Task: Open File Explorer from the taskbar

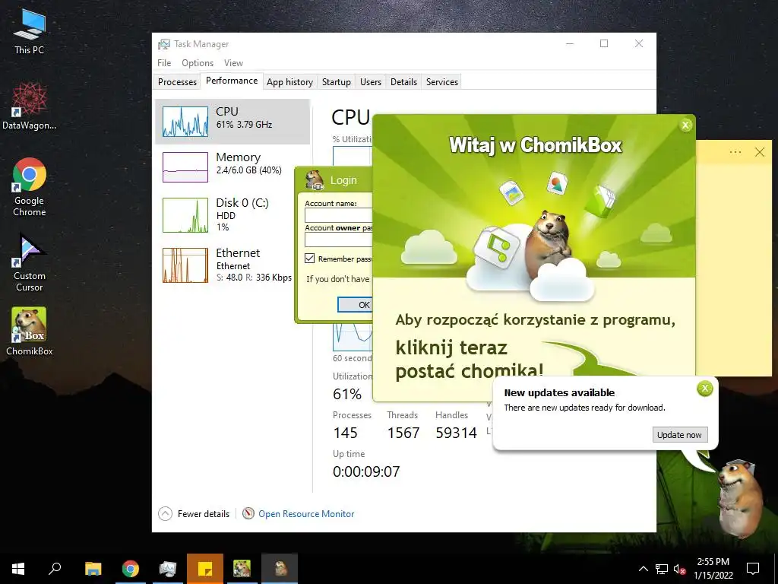Action: [x=93, y=569]
